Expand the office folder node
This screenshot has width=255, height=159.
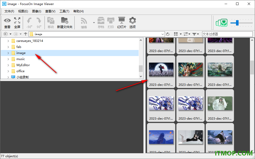8,71
